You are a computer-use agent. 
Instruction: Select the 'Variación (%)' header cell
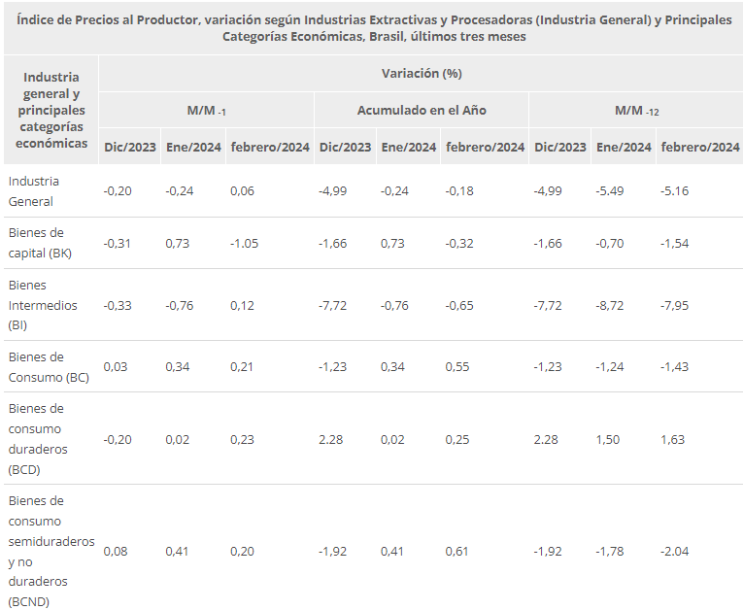(x=421, y=73)
